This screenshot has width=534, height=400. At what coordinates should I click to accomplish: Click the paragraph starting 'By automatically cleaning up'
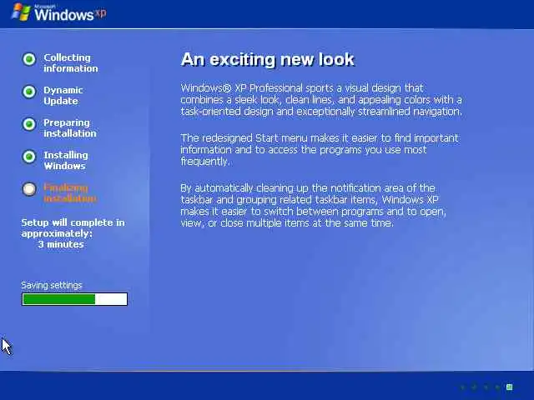313,206
